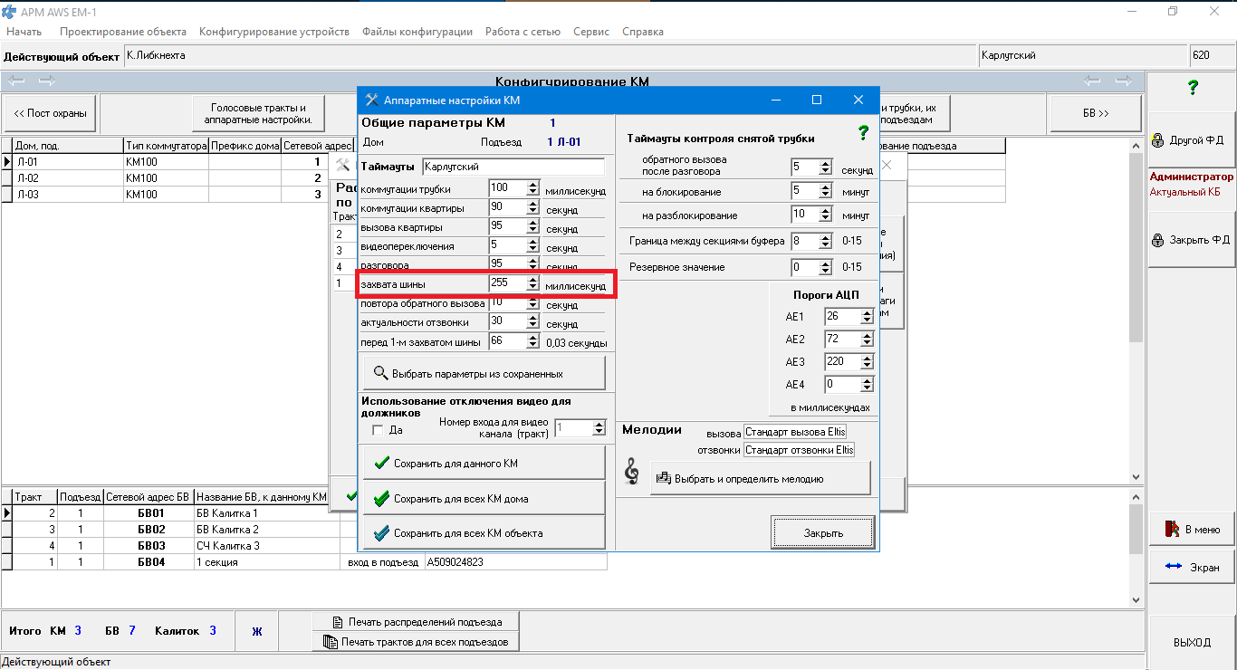Click Сохранить для всех КМ объекта
The width and height of the screenshot is (1237, 670).
pyautogui.click(x=484, y=533)
